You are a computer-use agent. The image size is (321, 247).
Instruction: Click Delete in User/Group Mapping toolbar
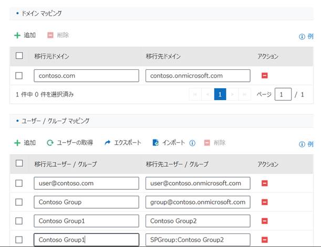click(215, 143)
